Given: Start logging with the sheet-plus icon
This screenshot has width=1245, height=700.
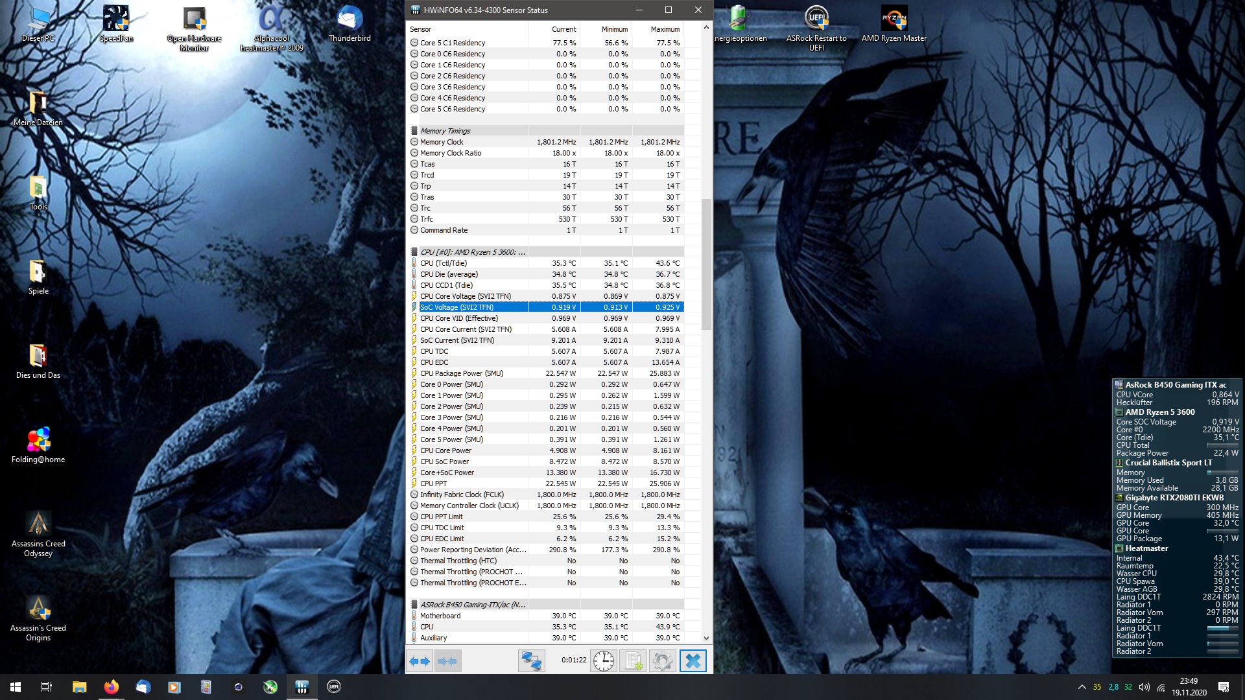Looking at the screenshot, I should 633,661.
